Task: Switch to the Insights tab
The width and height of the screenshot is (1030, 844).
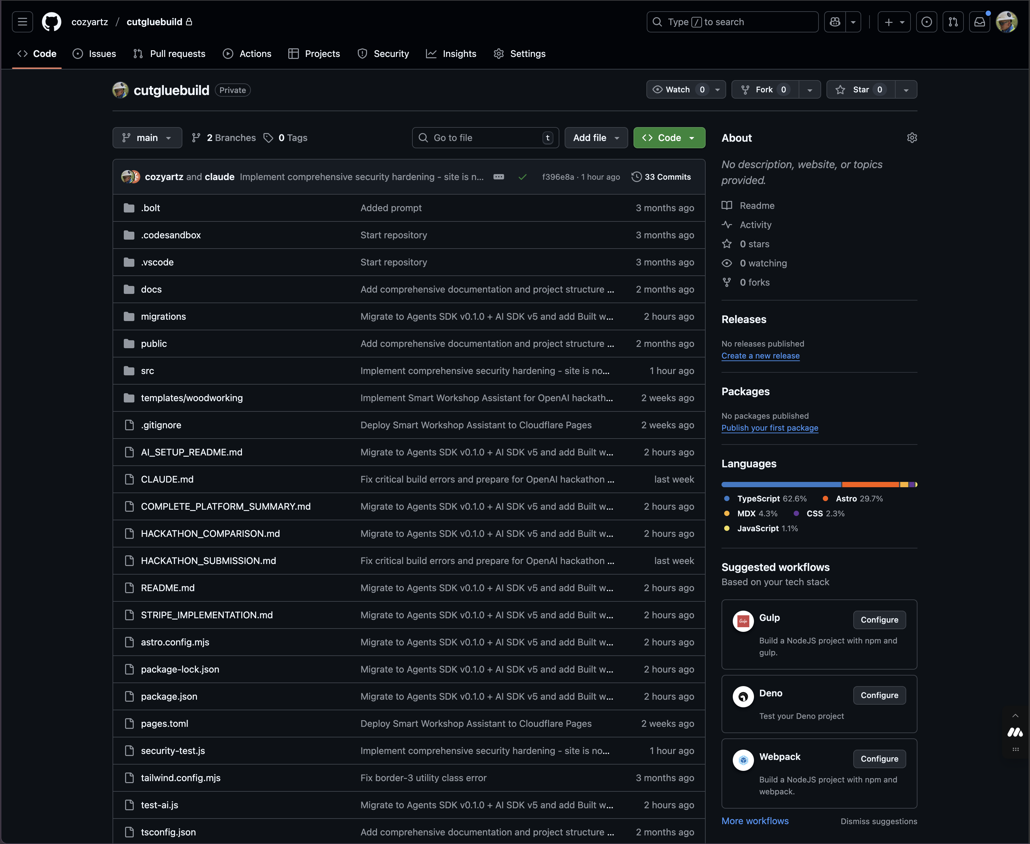Action: pyautogui.click(x=451, y=54)
